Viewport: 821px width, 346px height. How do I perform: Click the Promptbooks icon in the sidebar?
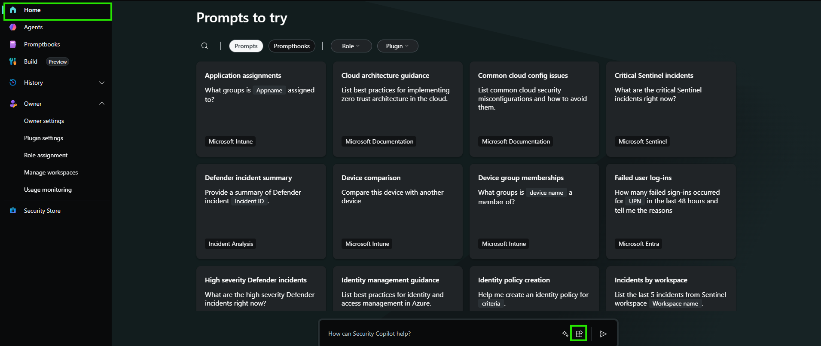point(13,44)
